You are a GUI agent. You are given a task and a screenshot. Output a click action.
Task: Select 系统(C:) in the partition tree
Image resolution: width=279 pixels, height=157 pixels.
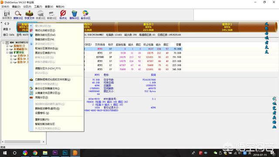[19, 46]
